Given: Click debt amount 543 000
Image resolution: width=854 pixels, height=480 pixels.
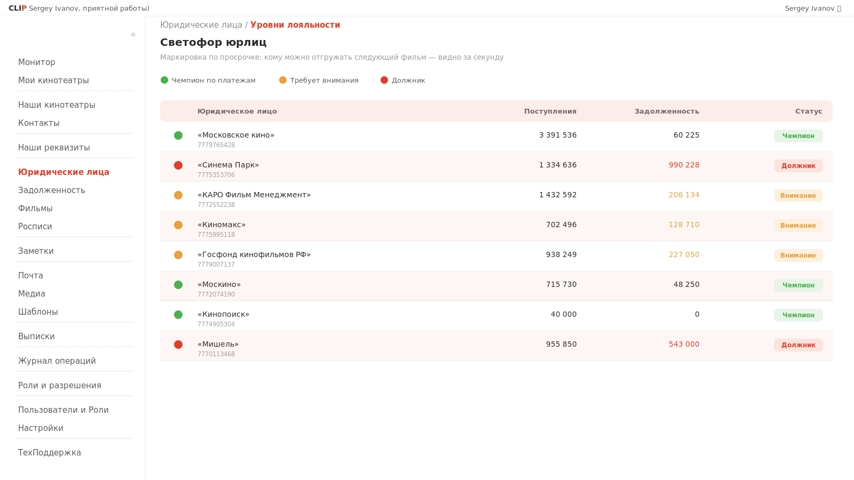Looking at the screenshot, I should pyautogui.click(x=684, y=345).
